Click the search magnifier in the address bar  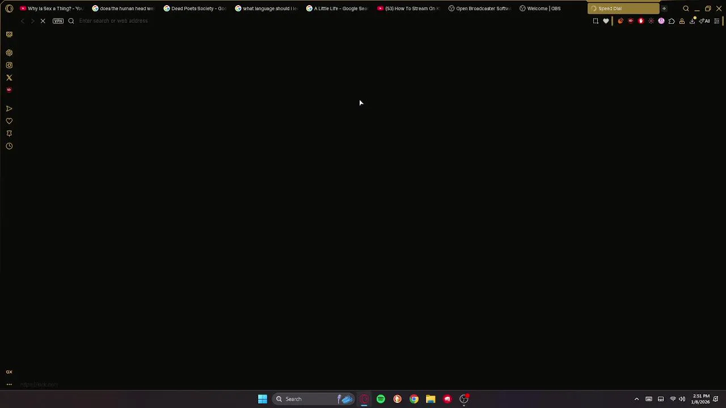pos(71,21)
